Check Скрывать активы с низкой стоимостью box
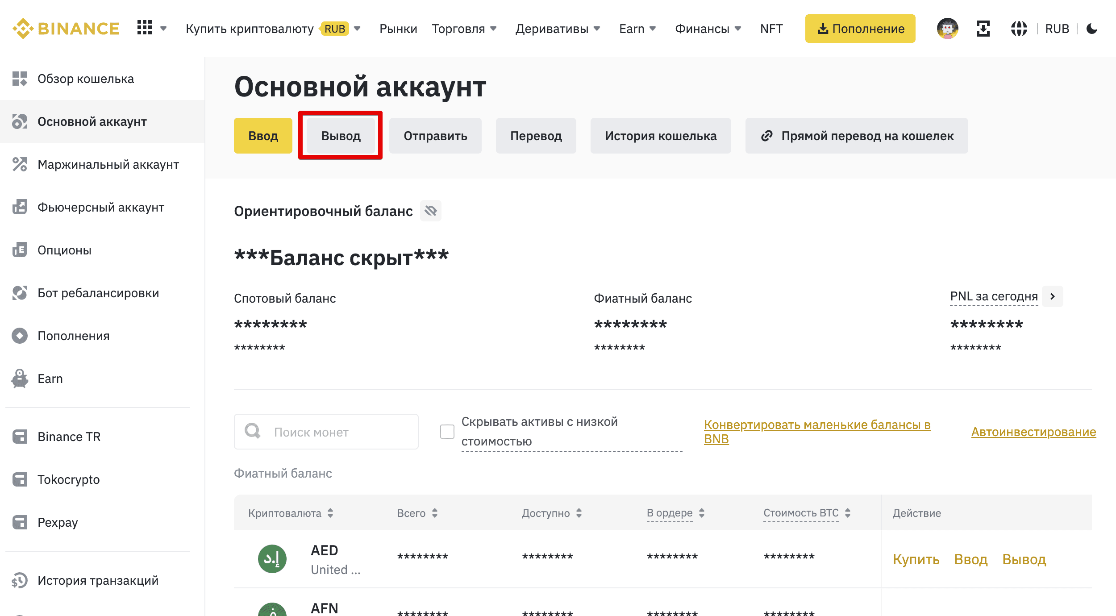The width and height of the screenshot is (1116, 616). pyautogui.click(x=447, y=431)
